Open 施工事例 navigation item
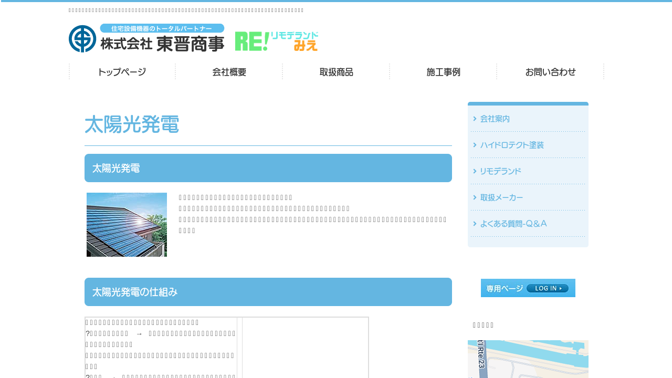Viewport: 672px width, 378px height. [443, 72]
